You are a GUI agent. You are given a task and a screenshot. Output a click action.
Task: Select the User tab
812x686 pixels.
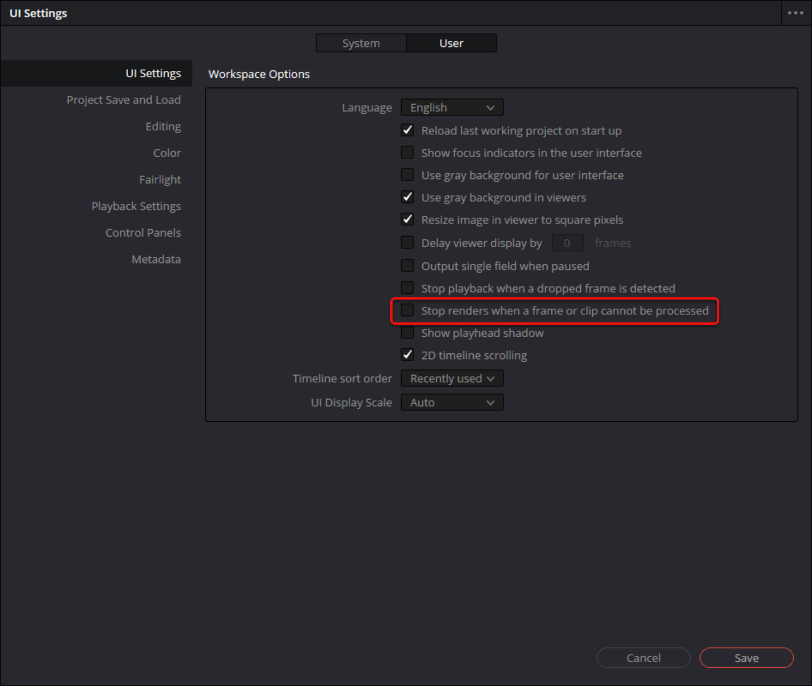(451, 43)
